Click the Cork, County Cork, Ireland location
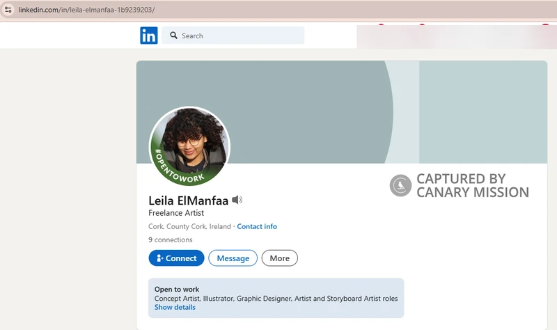557x330 pixels. (x=189, y=226)
